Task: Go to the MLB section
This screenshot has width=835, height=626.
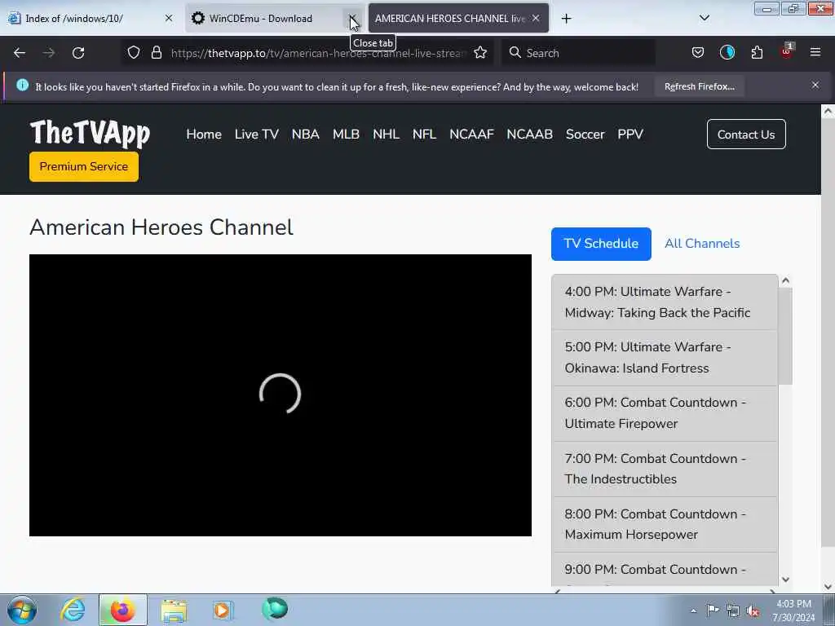Action: pyautogui.click(x=346, y=134)
